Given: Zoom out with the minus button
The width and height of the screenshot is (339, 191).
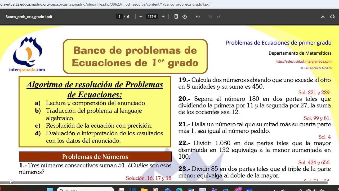Looking at the screenshot, I should tap(141, 16).
